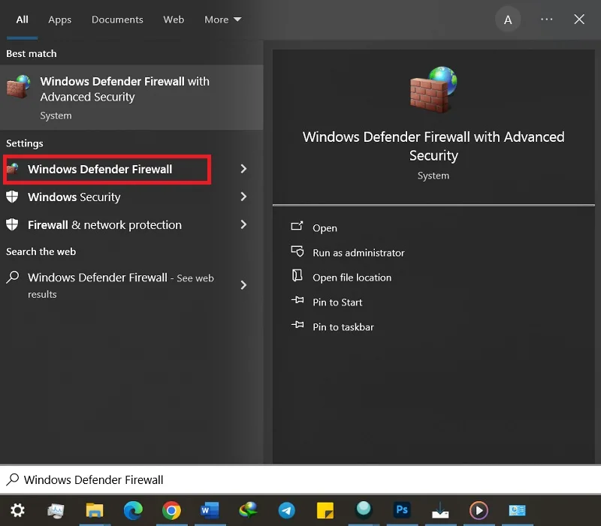Click the Settings gear on the taskbar
Screen dimensions: 601x526
click(17, 510)
